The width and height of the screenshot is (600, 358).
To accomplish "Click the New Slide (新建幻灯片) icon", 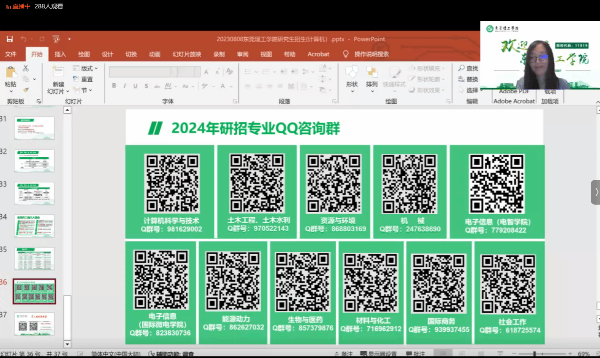I will (x=58, y=72).
